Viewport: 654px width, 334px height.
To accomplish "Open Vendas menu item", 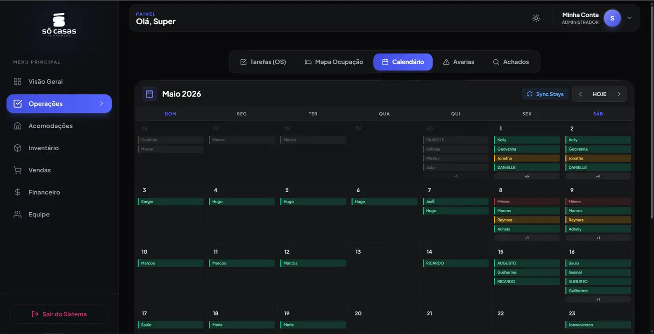I will [x=59, y=170].
